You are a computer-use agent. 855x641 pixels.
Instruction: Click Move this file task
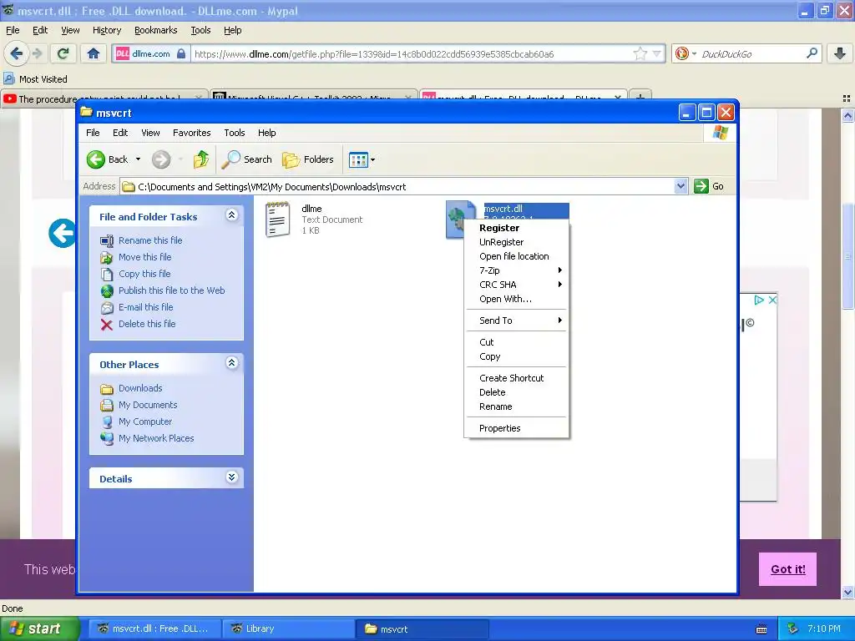pyautogui.click(x=145, y=257)
